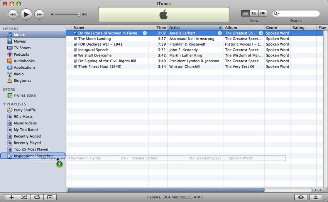
Task: Click the low-volume speaker icon
Action: [53, 14]
